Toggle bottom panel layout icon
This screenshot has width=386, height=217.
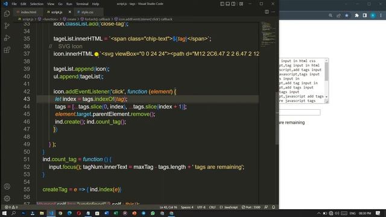coord(228,4)
